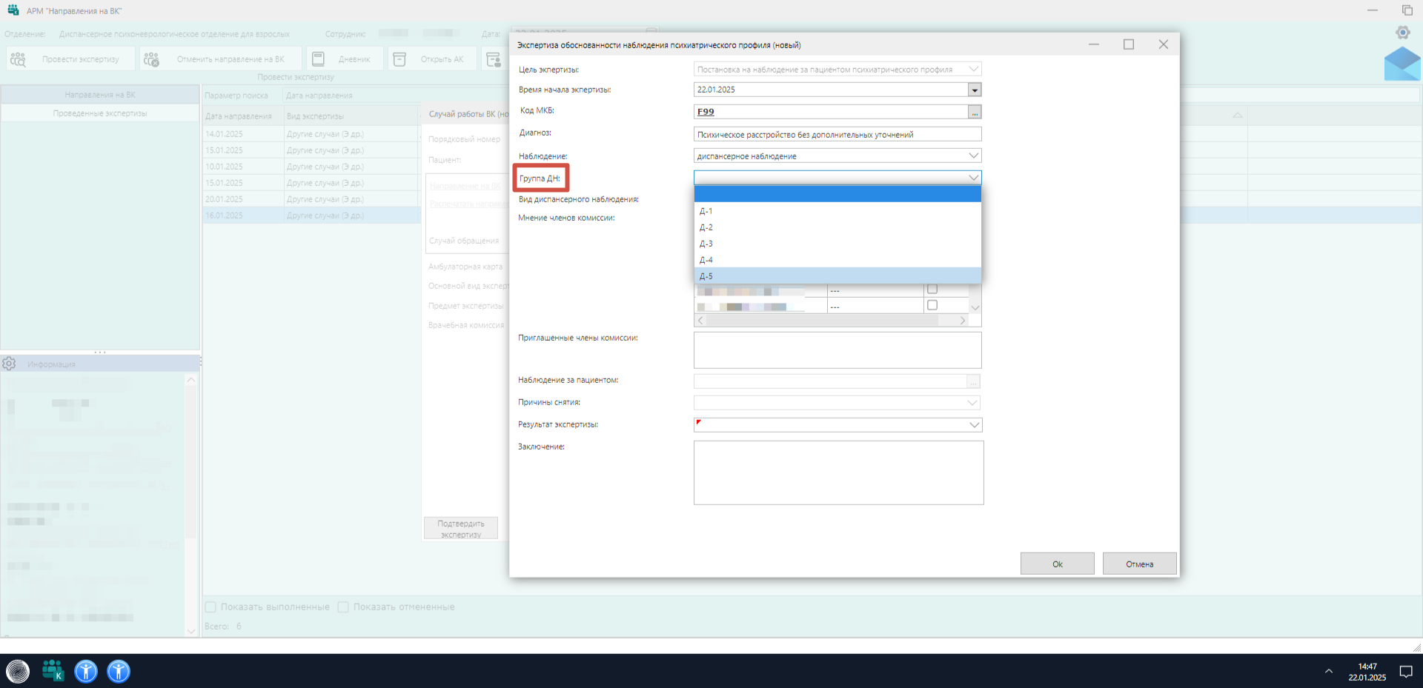This screenshot has height=688, width=1423.
Task: Toggle the first commission member checkbox
Action: [x=932, y=289]
